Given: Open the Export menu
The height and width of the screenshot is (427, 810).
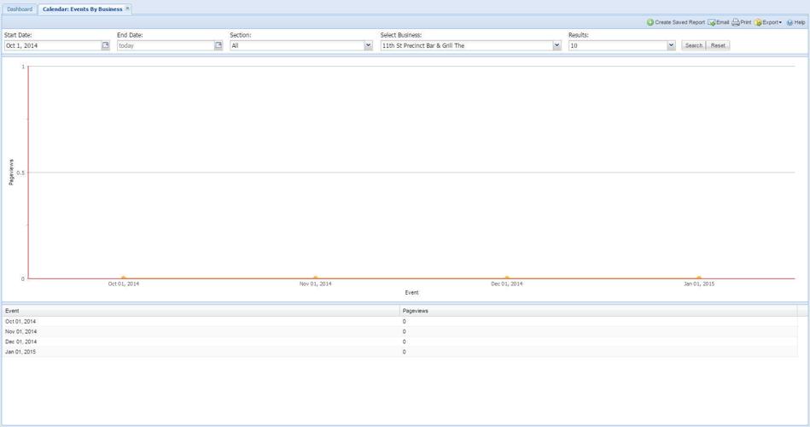Looking at the screenshot, I should pos(767,22).
